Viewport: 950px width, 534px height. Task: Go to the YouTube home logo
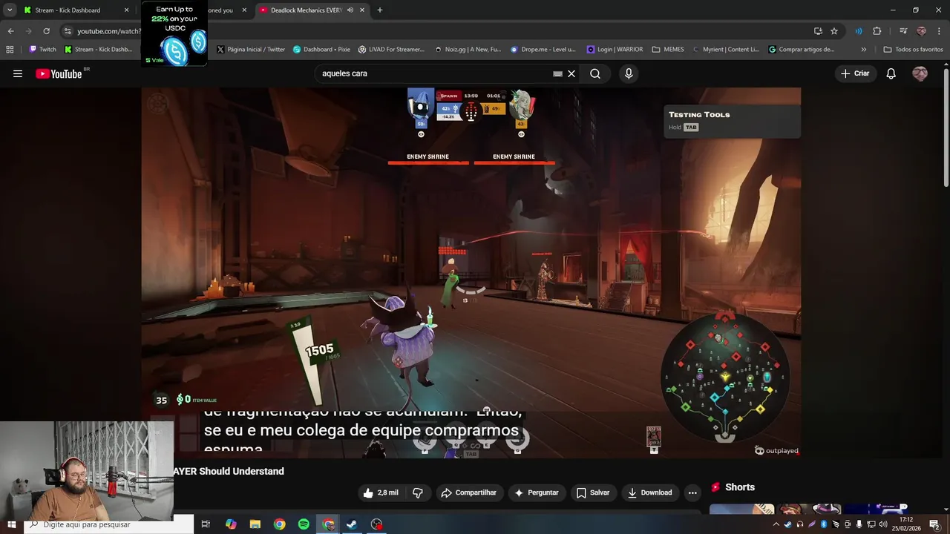coord(59,73)
